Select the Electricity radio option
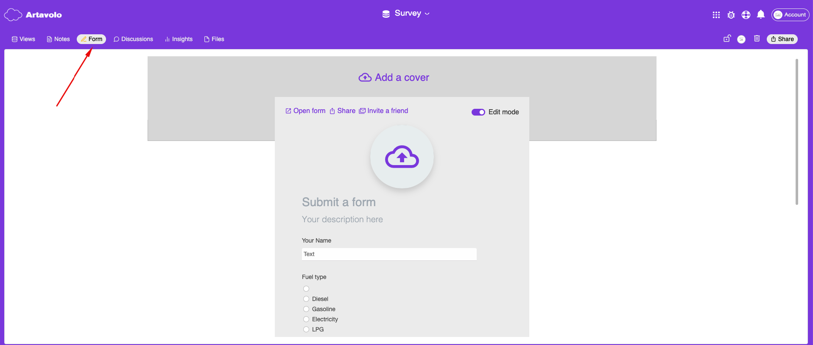This screenshot has width=813, height=345. (x=306, y=319)
